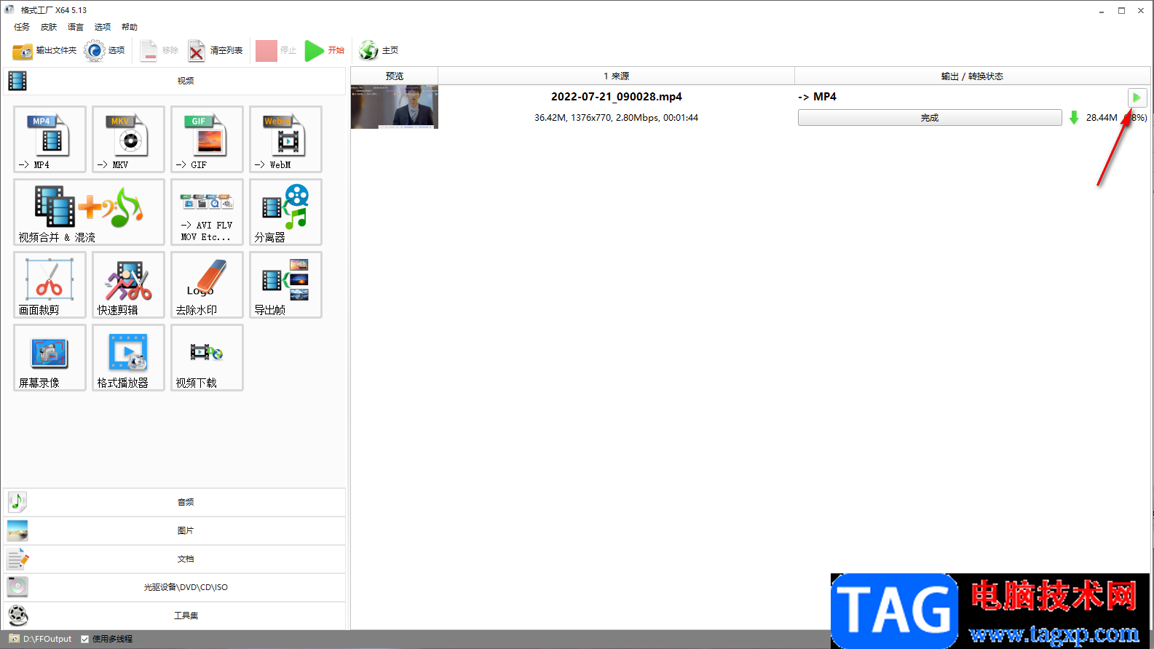1154x649 pixels.
Task: Click the green download arrow beside 28.44M
Action: point(1074,117)
